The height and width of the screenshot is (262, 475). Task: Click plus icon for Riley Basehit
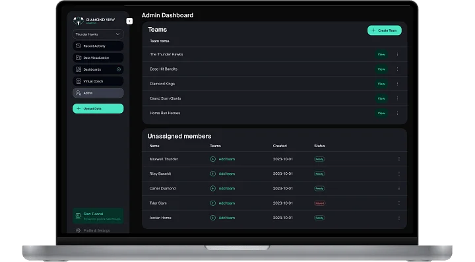tap(213, 174)
